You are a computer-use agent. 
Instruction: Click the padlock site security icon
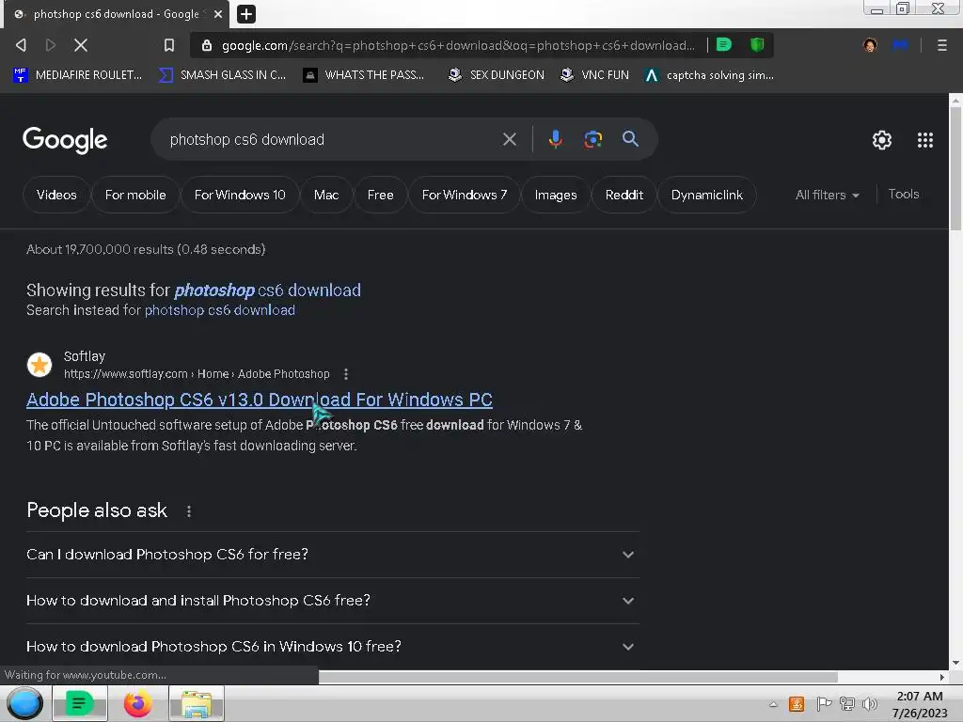[207, 45]
